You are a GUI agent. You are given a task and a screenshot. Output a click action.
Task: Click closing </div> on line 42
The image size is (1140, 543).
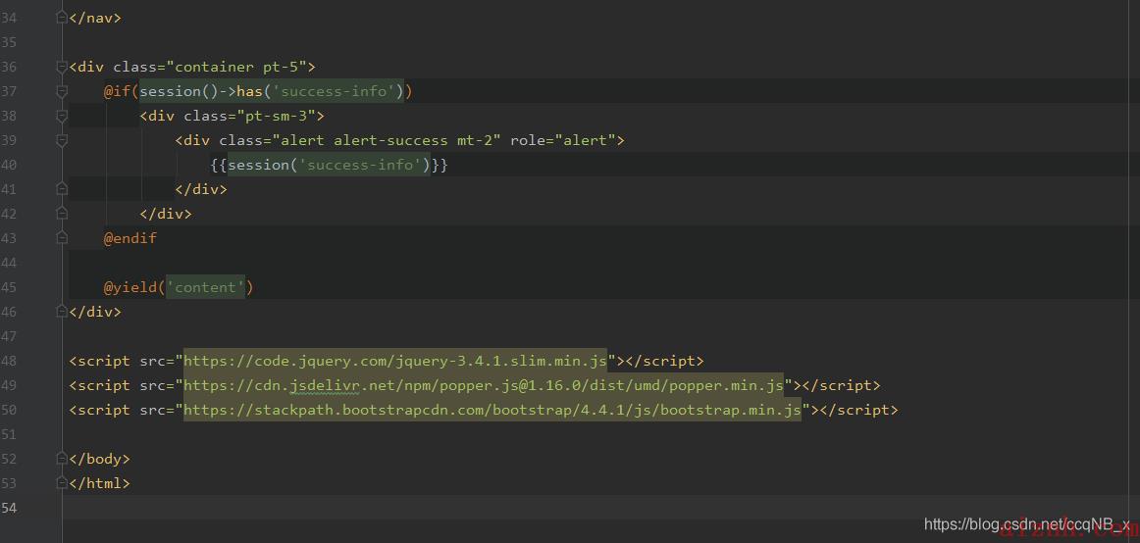pyautogui.click(x=166, y=214)
